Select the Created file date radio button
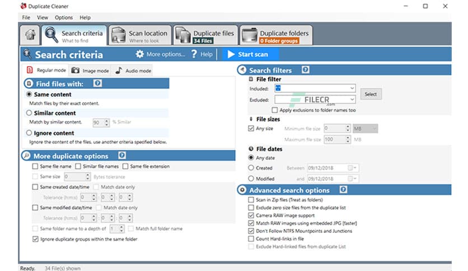The height and width of the screenshot is (271, 468). pyautogui.click(x=251, y=168)
